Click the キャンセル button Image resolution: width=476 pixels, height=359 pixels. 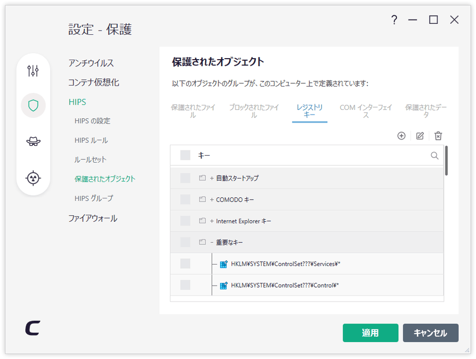click(431, 333)
